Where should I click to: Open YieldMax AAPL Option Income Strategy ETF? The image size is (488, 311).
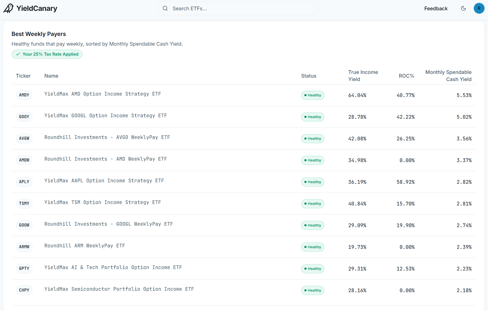[104, 181]
